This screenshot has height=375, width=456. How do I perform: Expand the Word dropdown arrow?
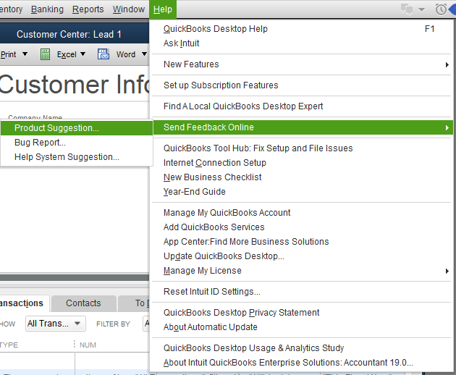click(144, 54)
